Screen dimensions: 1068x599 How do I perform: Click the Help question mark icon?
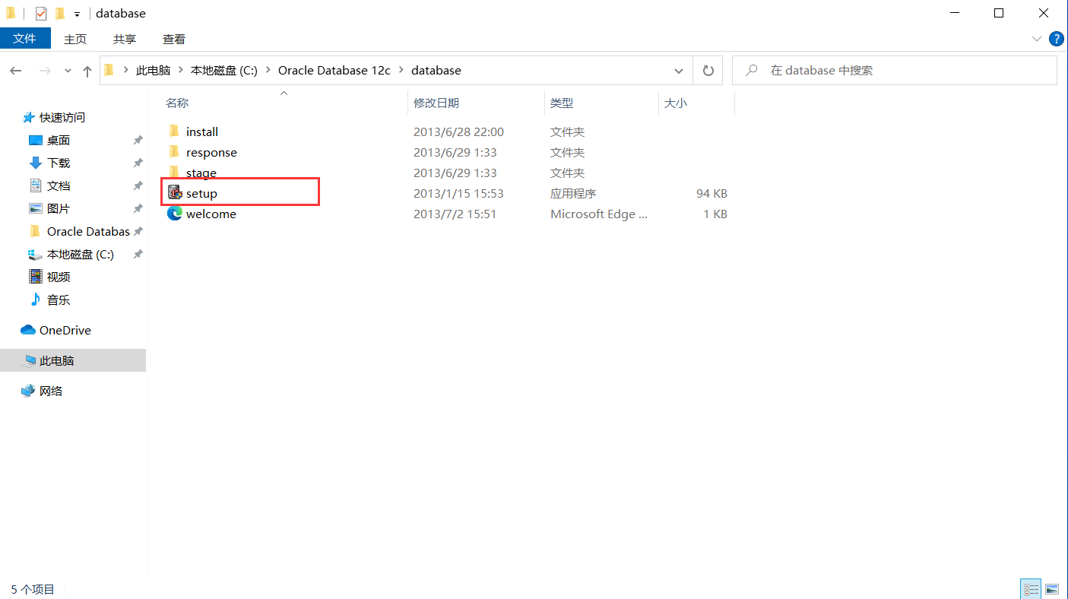pos(1057,39)
